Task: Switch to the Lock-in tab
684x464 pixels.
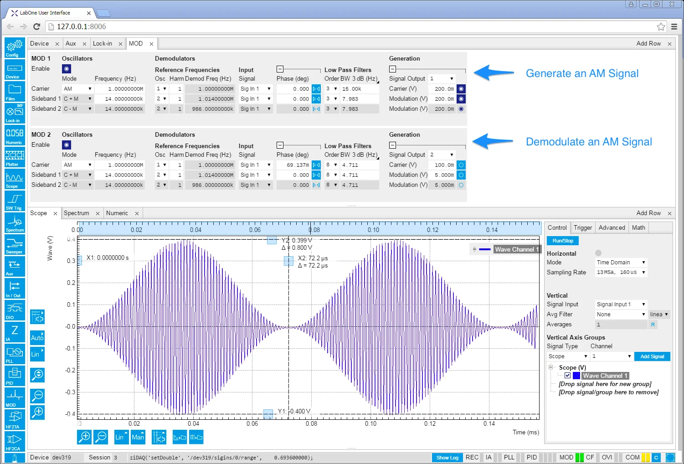Action: [x=103, y=43]
